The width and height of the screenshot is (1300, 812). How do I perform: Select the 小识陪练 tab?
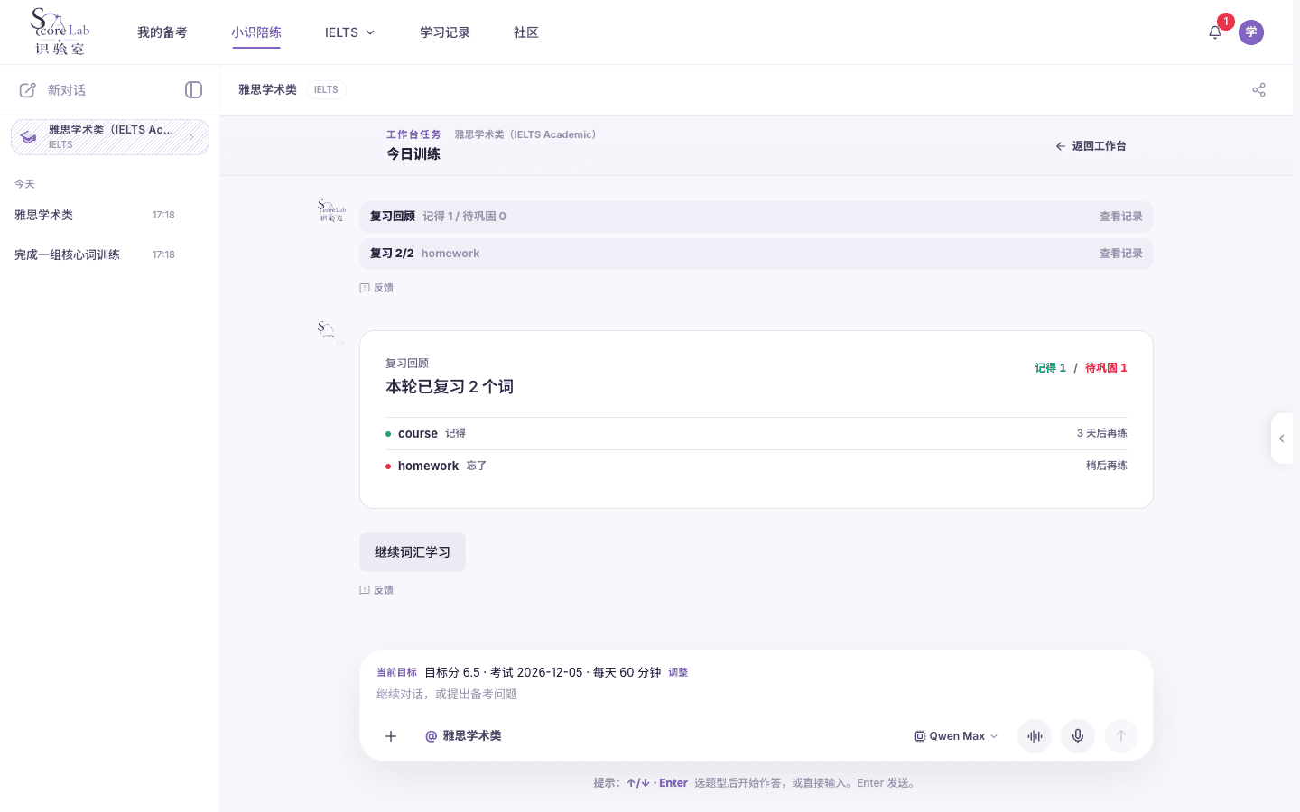(x=256, y=32)
